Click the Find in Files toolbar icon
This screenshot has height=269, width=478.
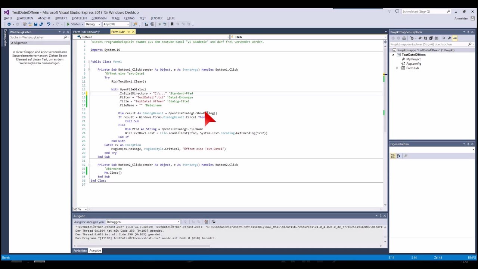(135, 24)
